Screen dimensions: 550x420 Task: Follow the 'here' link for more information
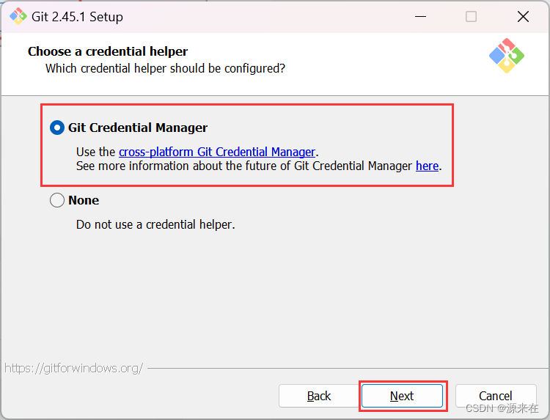(427, 166)
